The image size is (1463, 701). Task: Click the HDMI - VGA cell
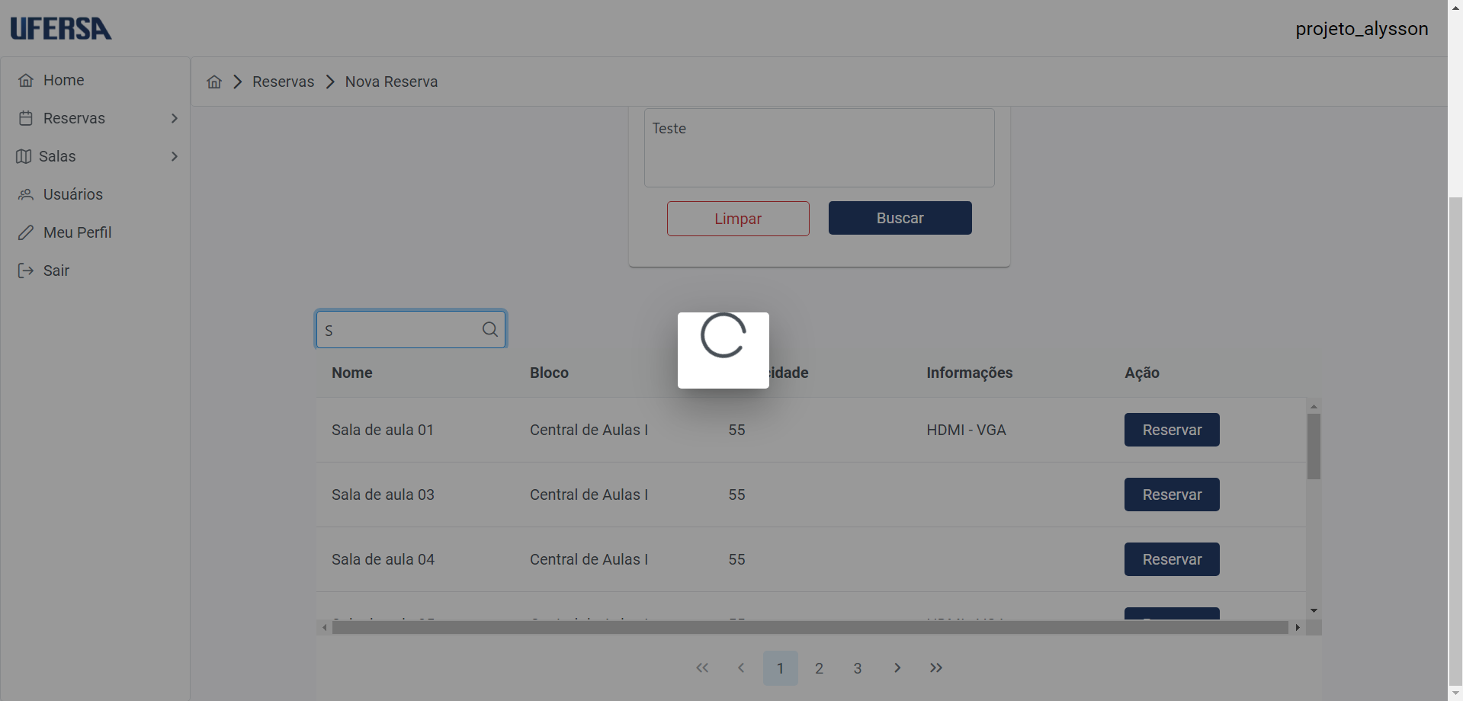966,430
